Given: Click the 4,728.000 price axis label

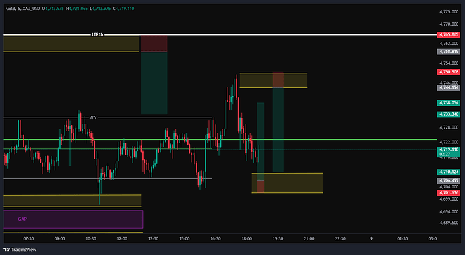Looking at the screenshot, I should (x=449, y=127).
